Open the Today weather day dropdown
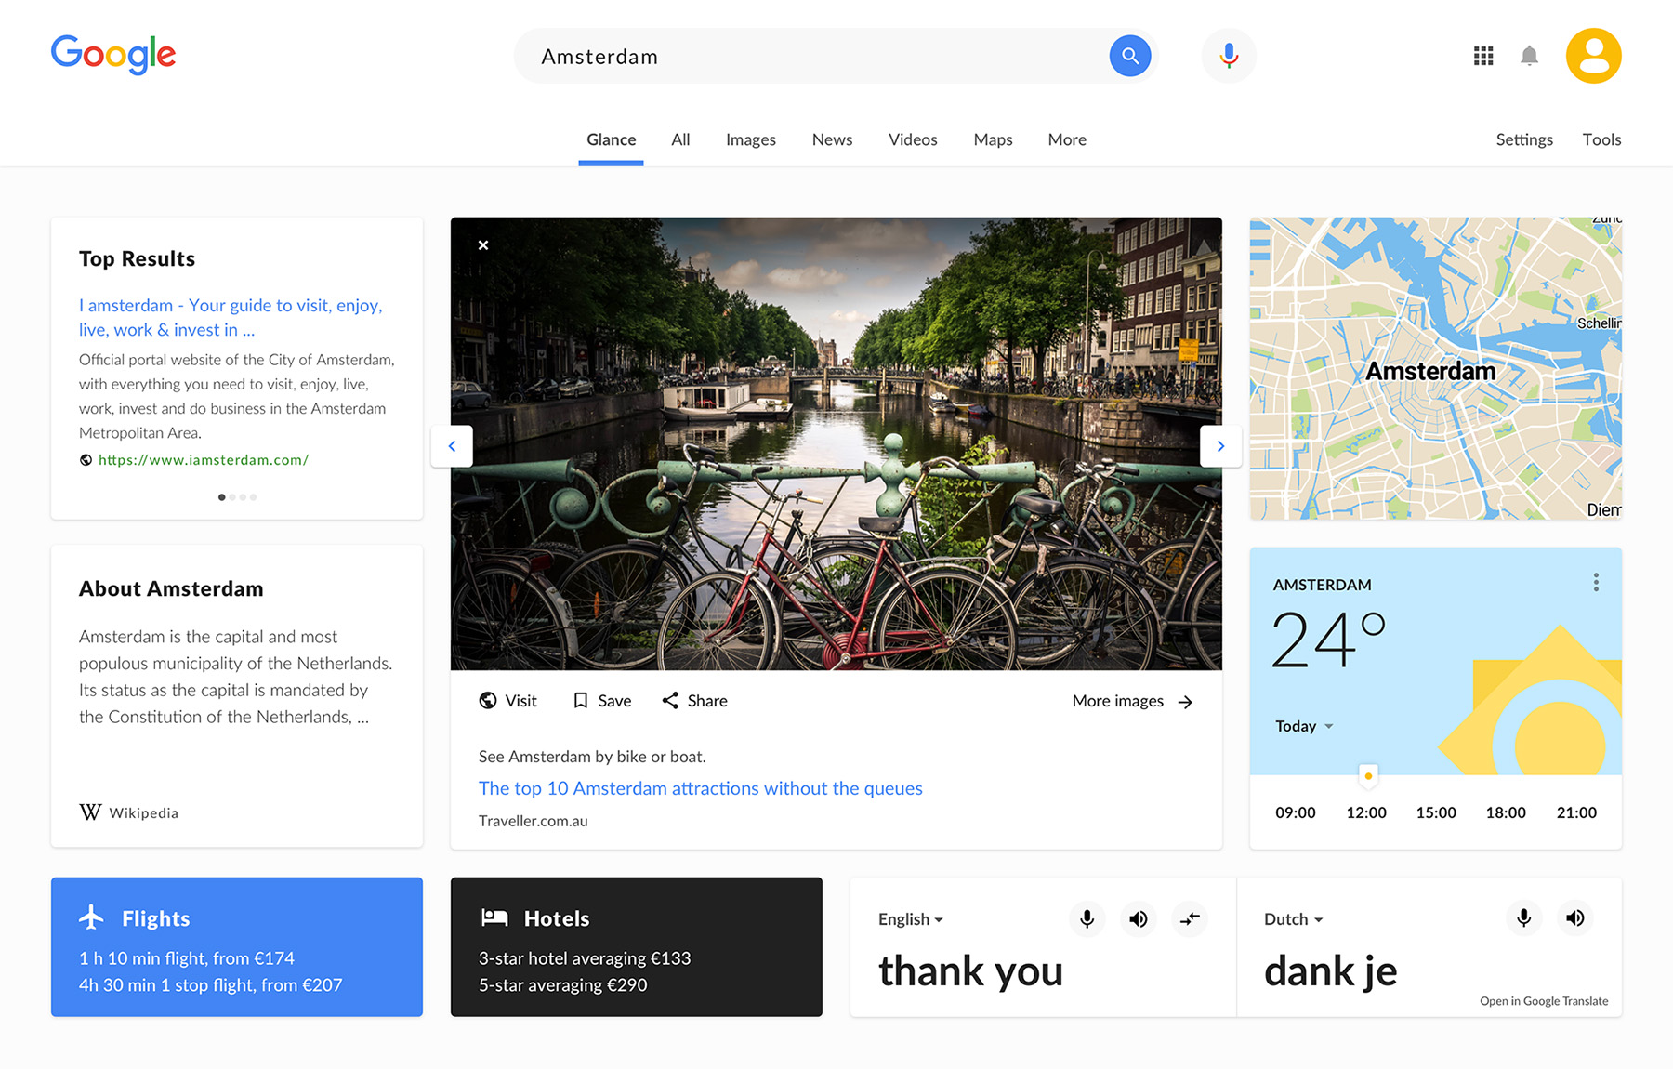The height and width of the screenshot is (1069, 1673). click(1304, 726)
